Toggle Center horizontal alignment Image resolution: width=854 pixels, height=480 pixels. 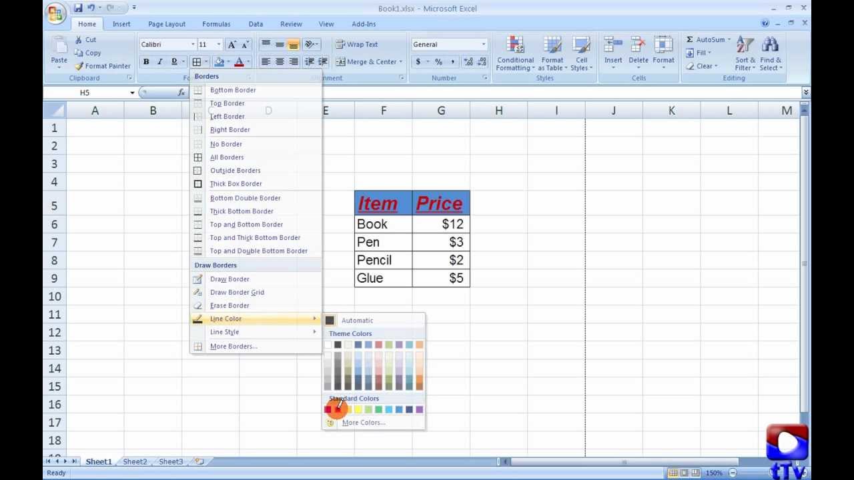(x=280, y=62)
